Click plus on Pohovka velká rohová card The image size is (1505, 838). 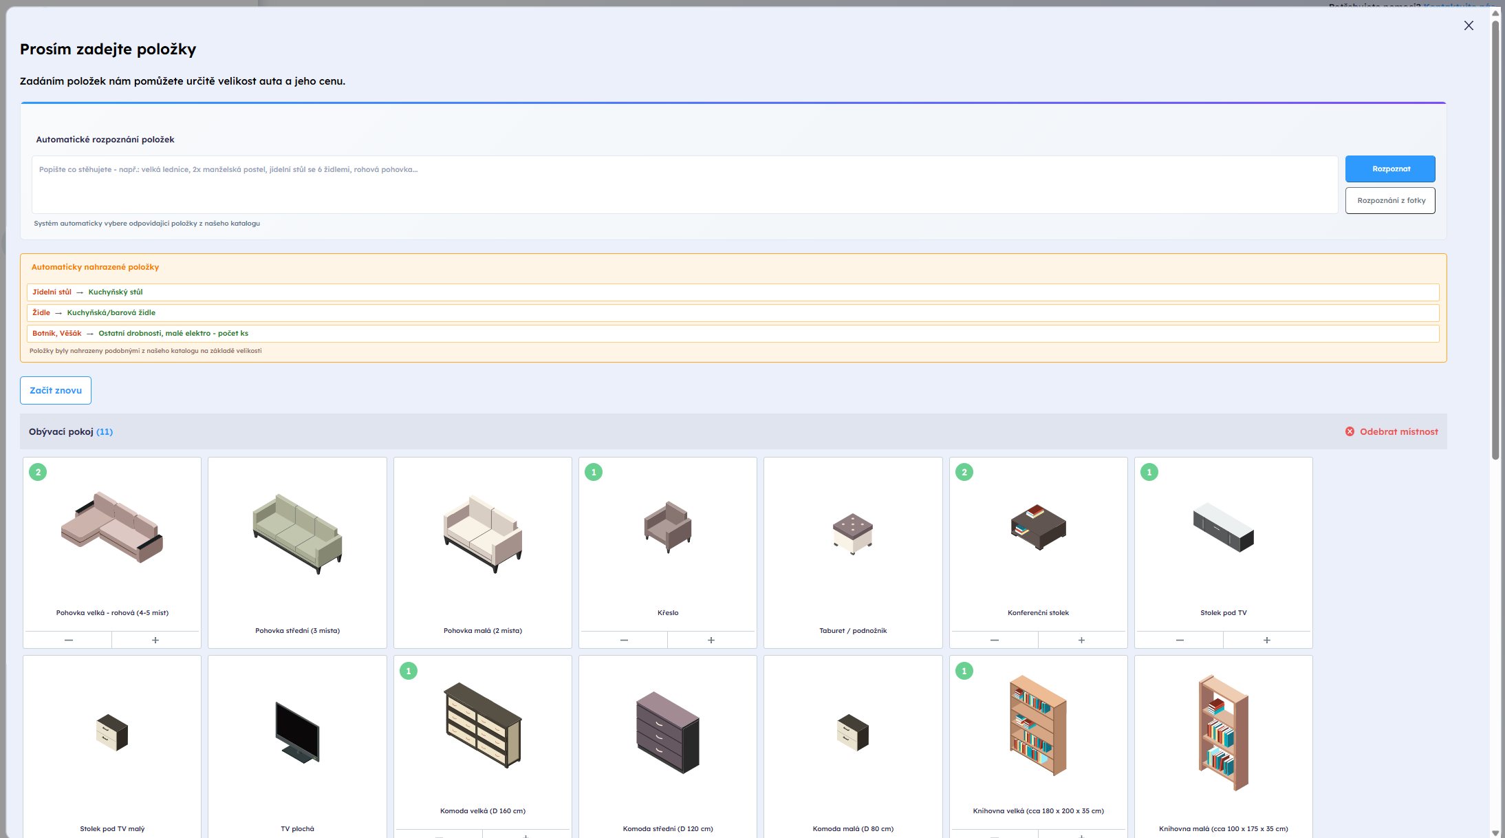click(x=155, y=640)
